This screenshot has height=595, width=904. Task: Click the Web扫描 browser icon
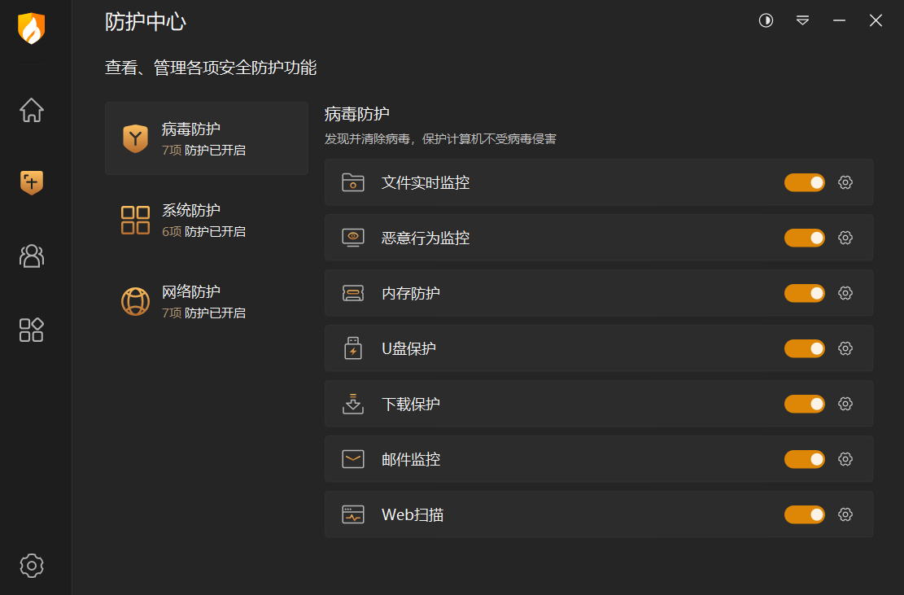coord(353,514)
